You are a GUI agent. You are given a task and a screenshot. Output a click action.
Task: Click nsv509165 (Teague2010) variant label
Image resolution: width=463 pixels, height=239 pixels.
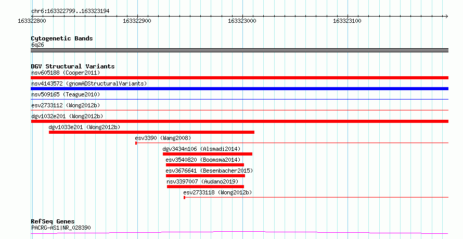point(66,94)
